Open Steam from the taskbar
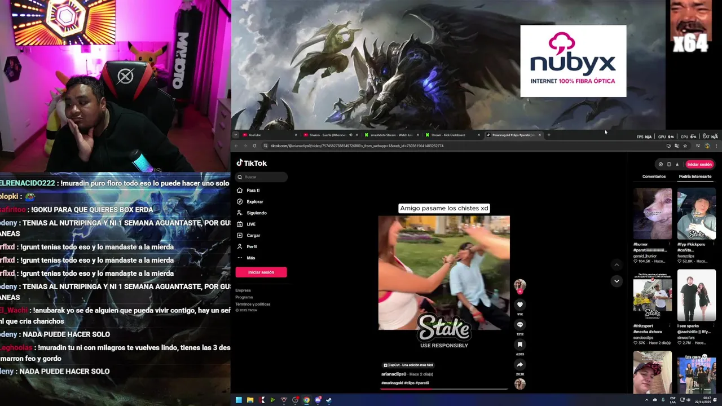Viewport: 722px width, 406px height. 329,400
